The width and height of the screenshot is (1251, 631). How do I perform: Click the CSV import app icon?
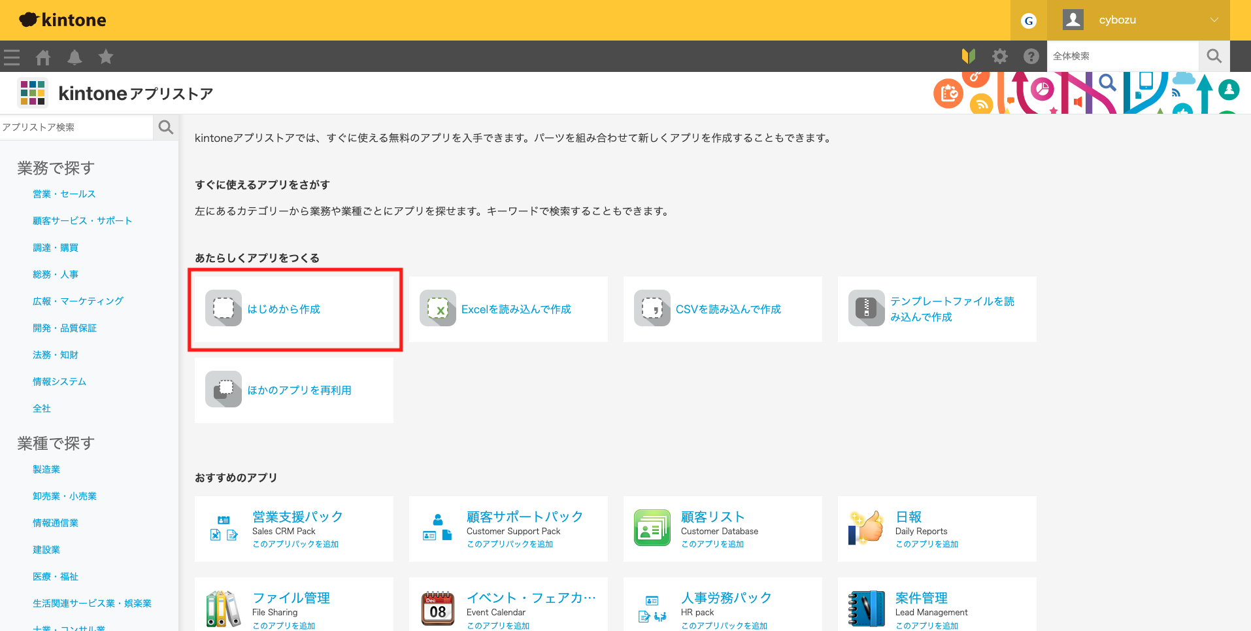pos(652,308)
